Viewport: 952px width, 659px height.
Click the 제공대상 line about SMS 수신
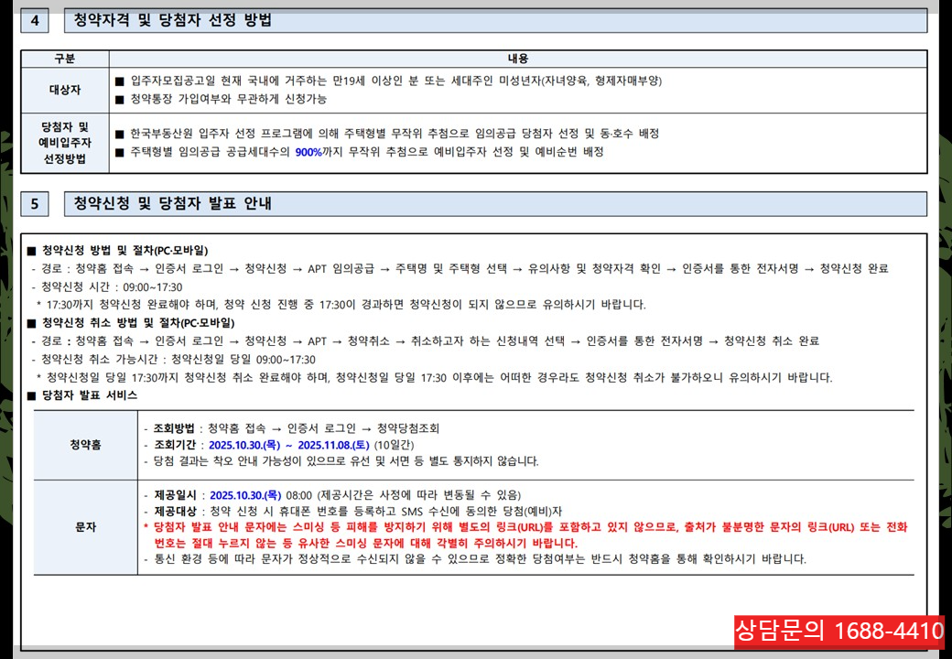point(352,512)
